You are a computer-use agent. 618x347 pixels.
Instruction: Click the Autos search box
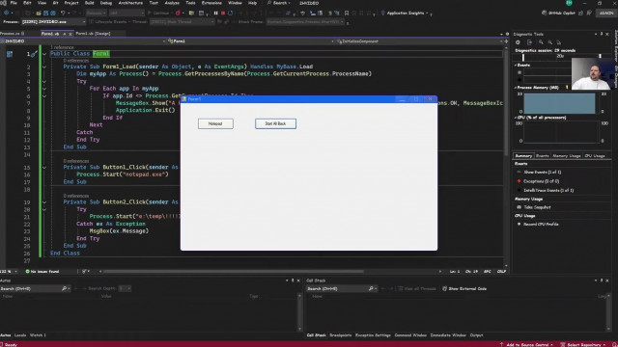pos(35,288)
